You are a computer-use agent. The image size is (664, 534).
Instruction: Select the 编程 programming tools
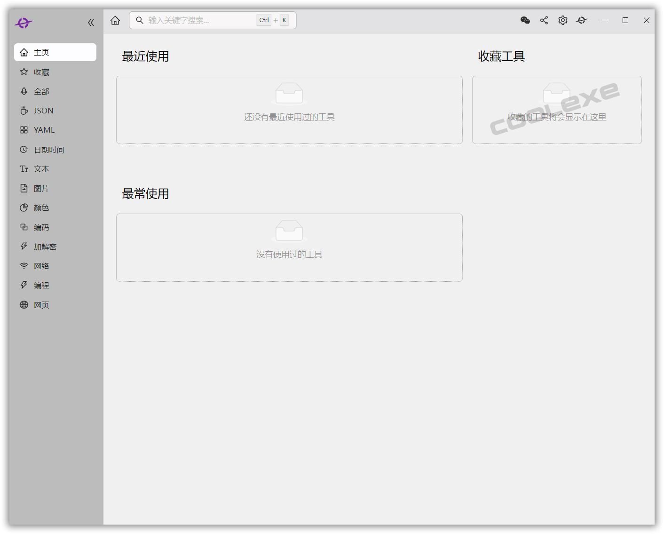41,285
